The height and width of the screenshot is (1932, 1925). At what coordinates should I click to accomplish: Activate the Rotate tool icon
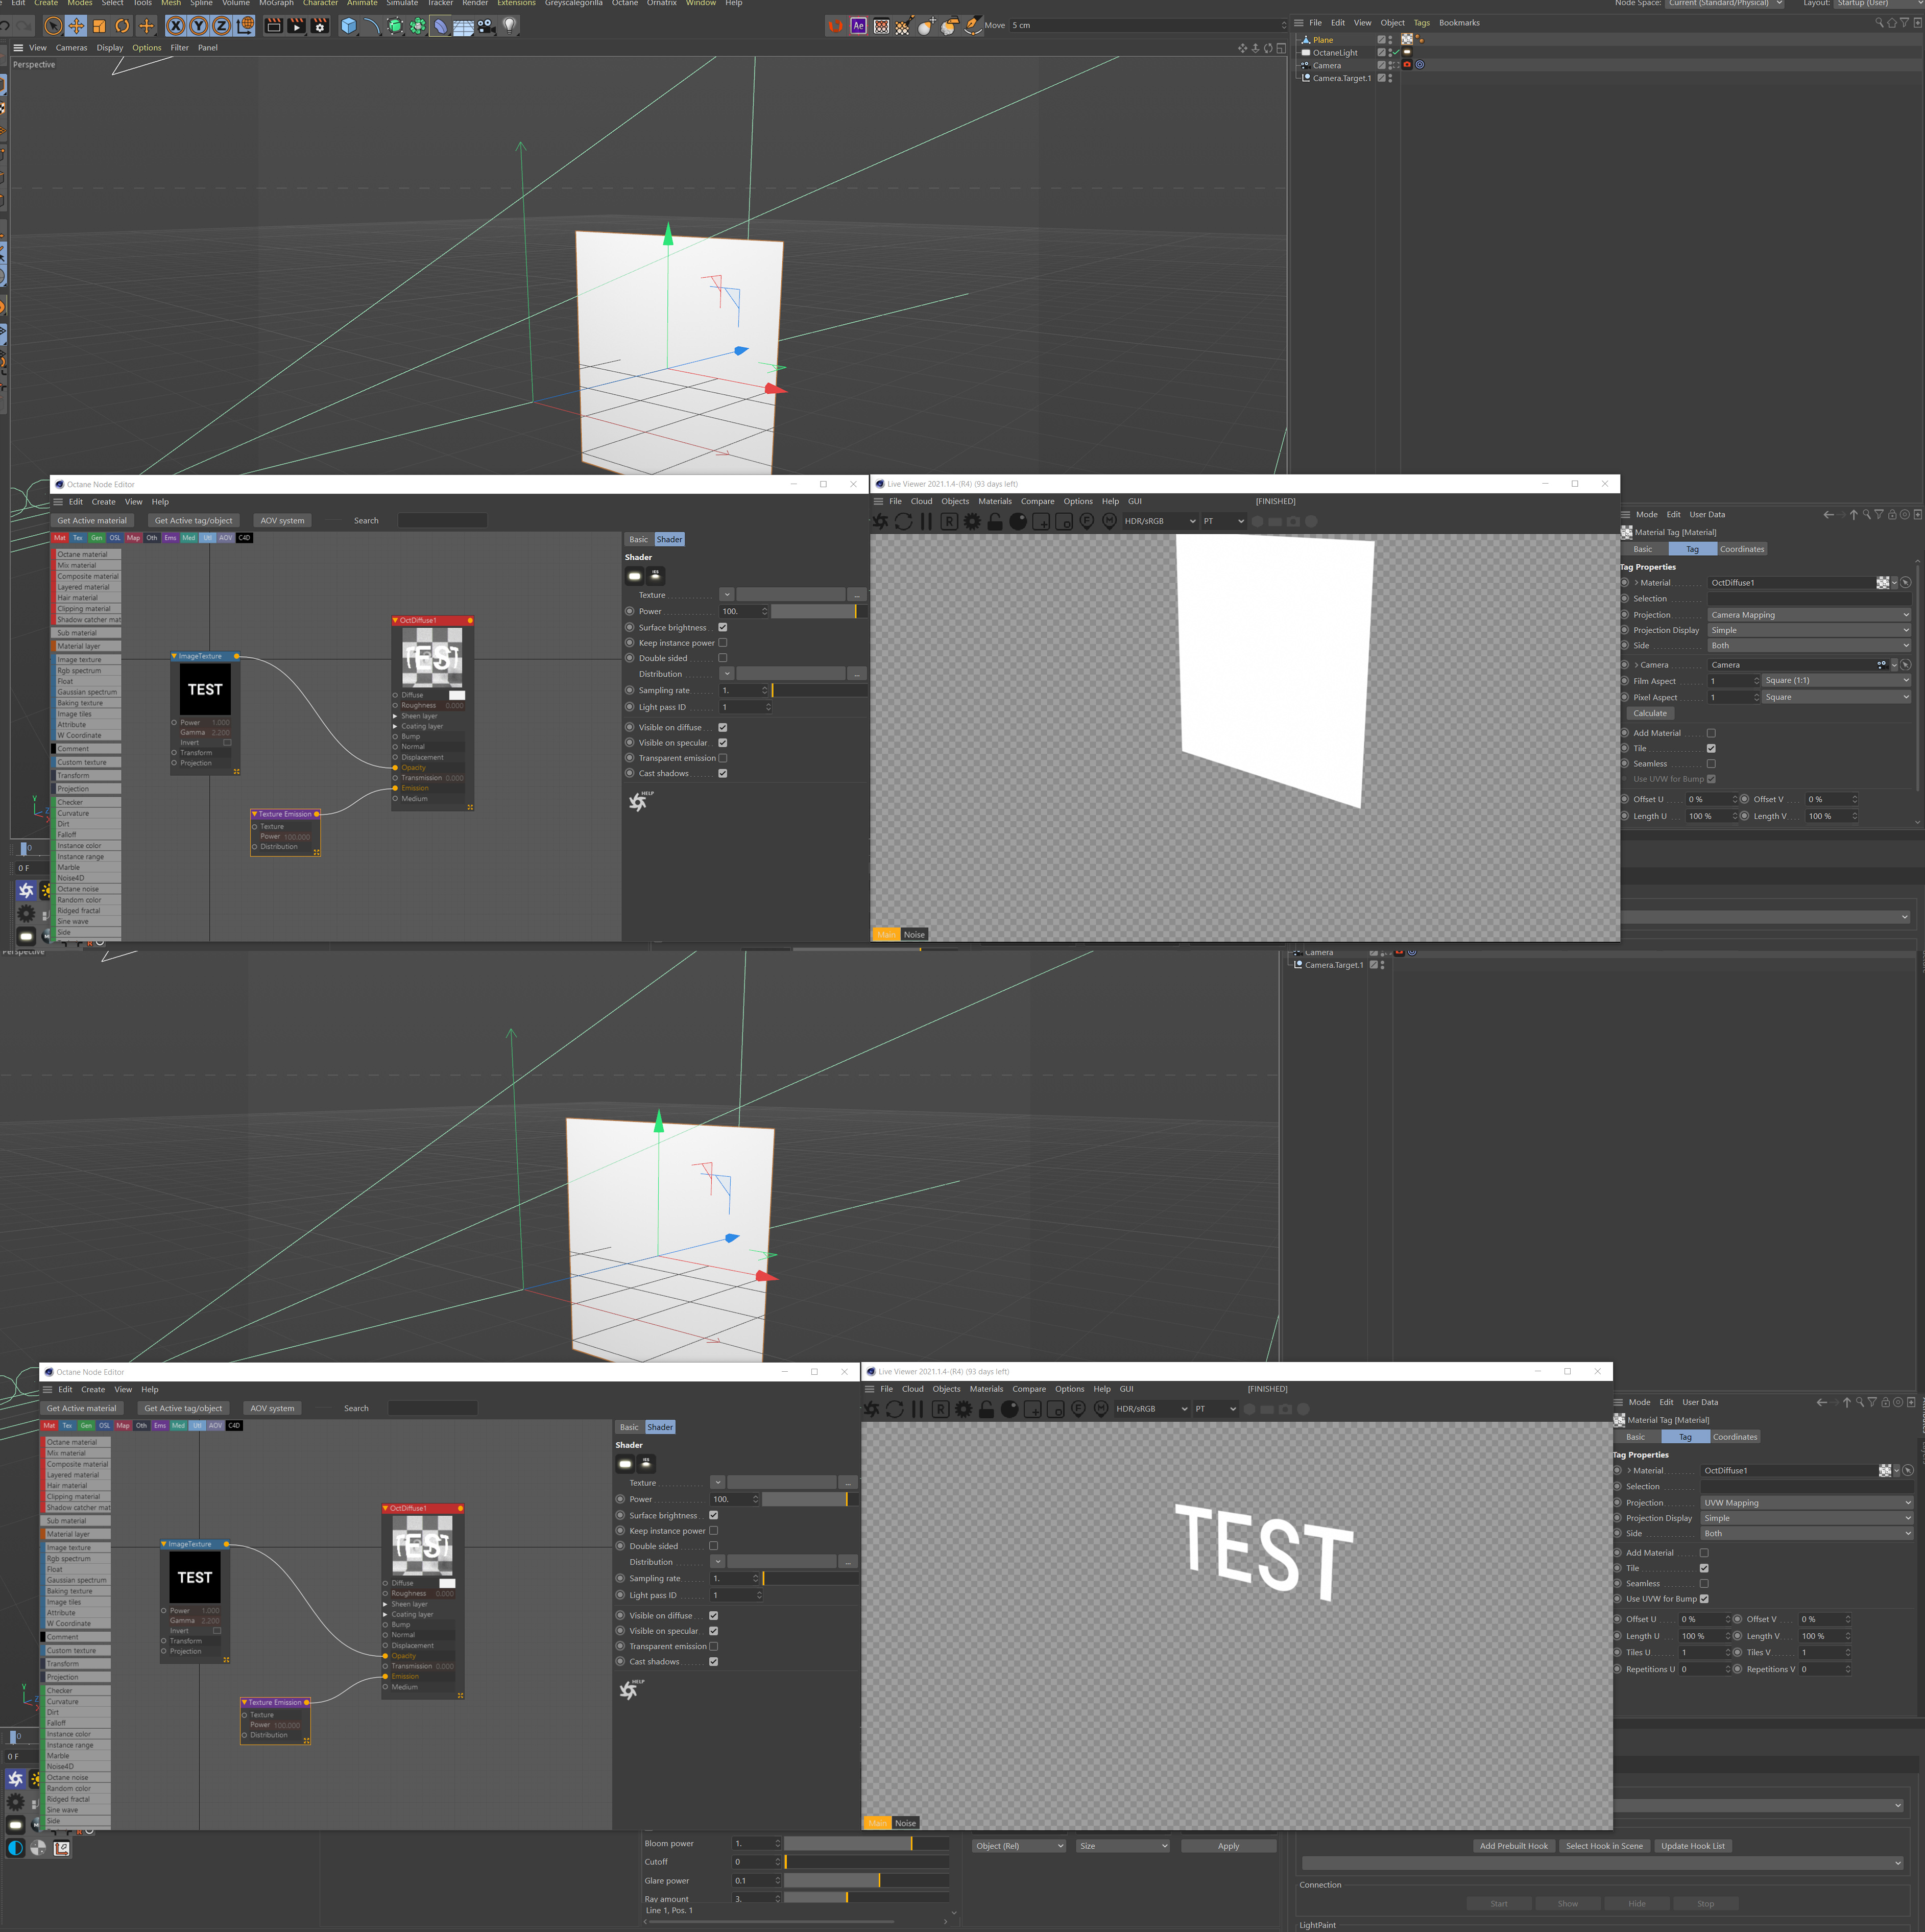pyautogui.click(x=122, y=26)
